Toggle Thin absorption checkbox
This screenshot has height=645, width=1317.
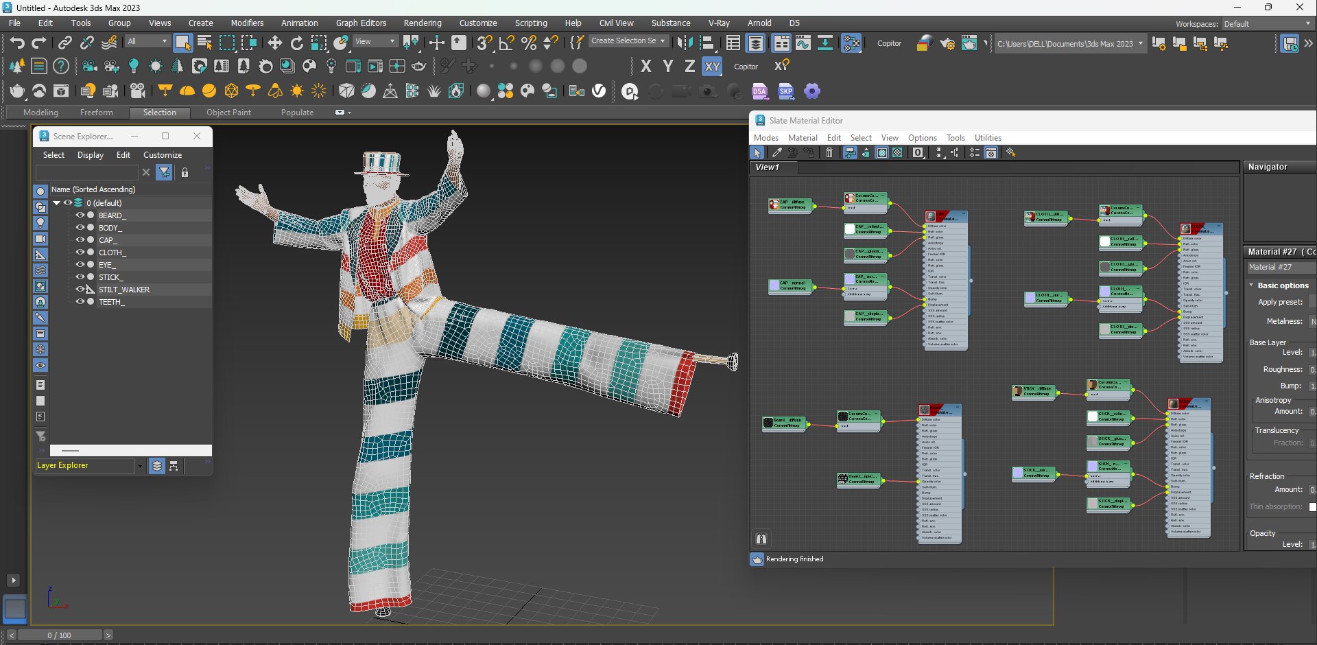(1313, 507)
